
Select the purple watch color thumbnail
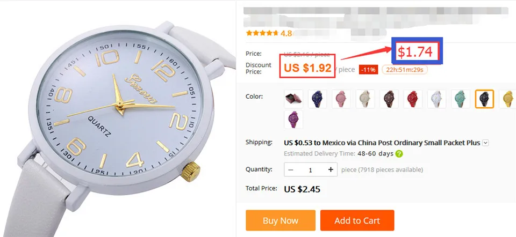293,120
